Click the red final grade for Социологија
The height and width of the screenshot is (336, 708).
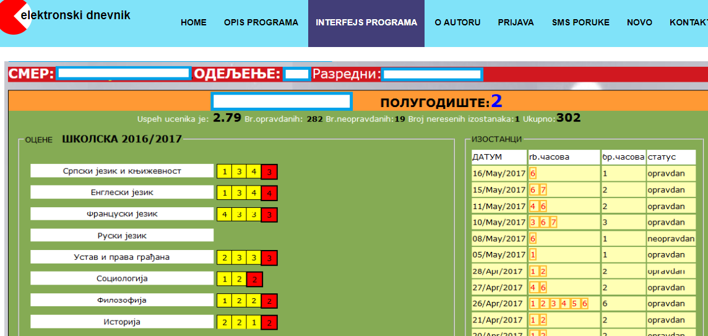tap(254, 280)
